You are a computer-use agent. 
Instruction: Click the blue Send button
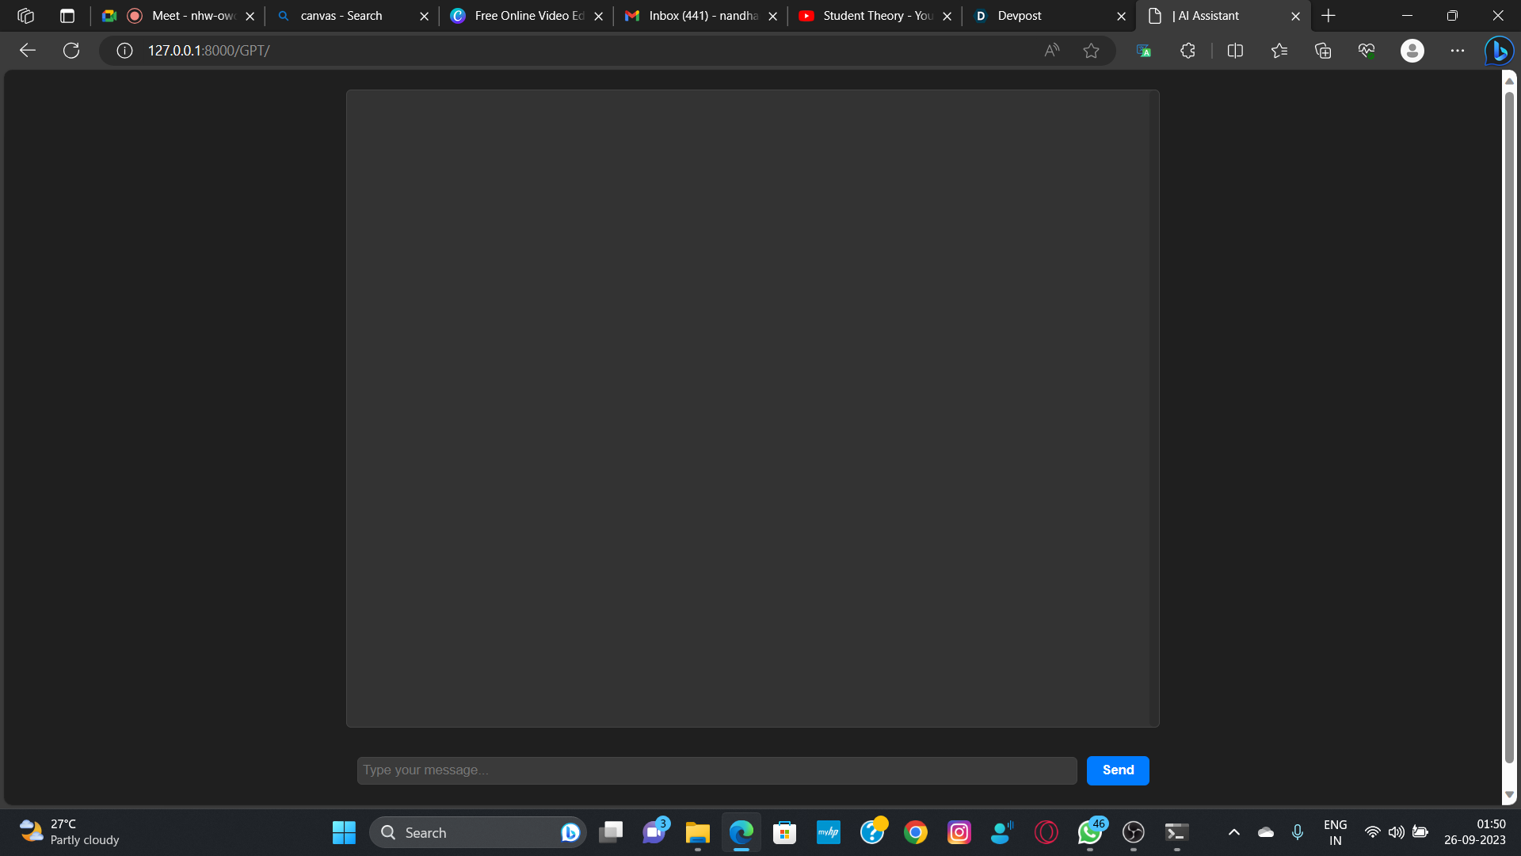coord(1117,770)
